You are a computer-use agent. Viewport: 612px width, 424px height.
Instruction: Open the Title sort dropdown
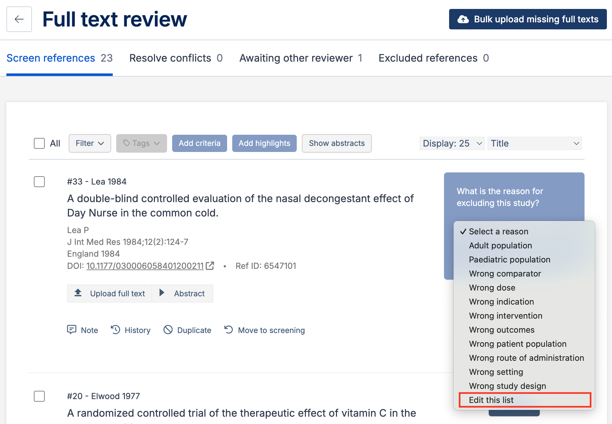[535, 143]
